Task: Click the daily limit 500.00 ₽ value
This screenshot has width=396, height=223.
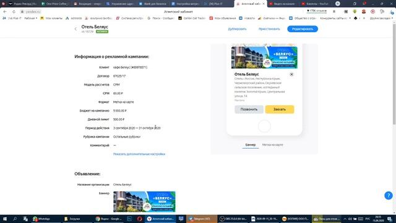Action: [x=119, y=120]
